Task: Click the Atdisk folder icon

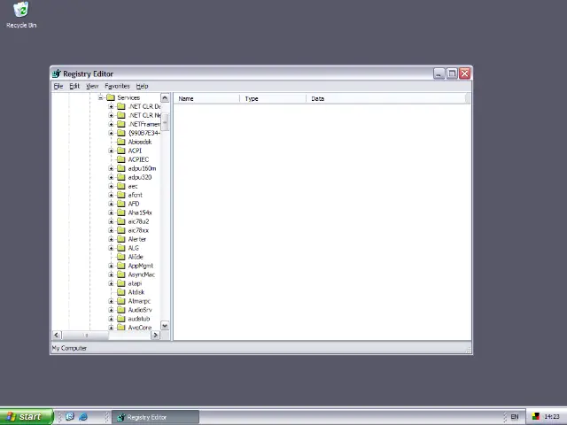Action: tap(121, 292)
